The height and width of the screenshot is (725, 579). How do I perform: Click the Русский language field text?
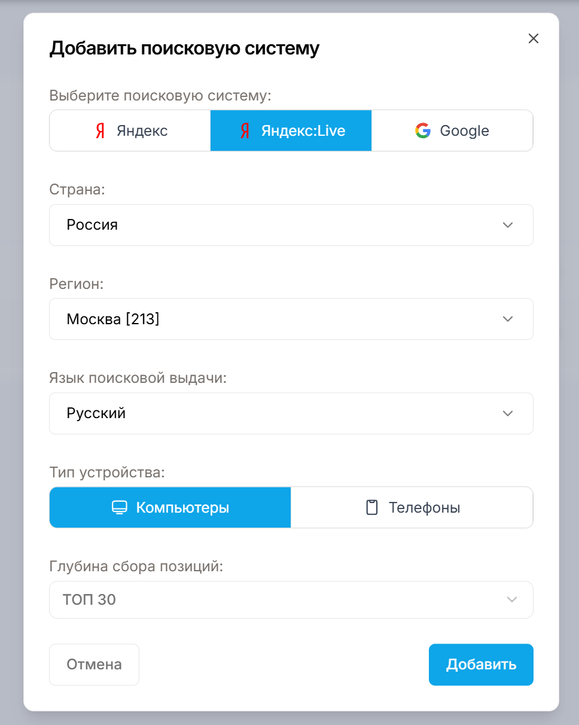(96, 413)
